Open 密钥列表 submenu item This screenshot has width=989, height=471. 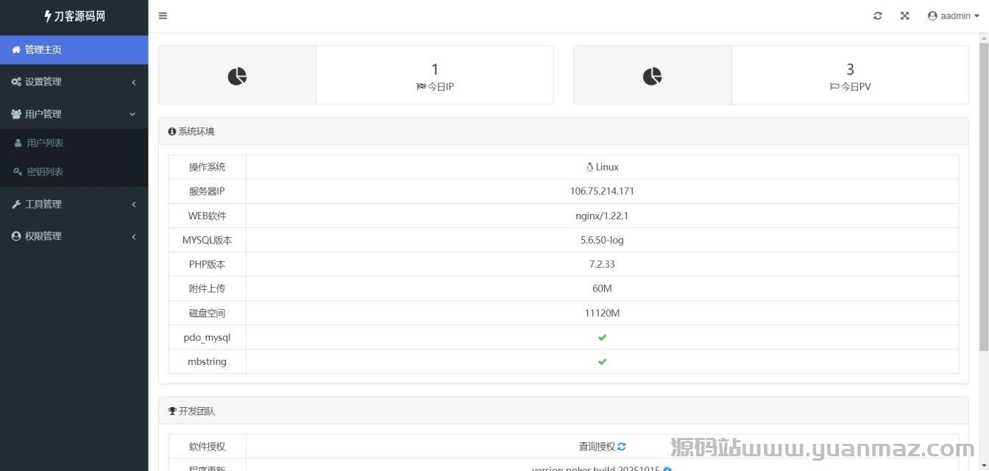point(45,171)
